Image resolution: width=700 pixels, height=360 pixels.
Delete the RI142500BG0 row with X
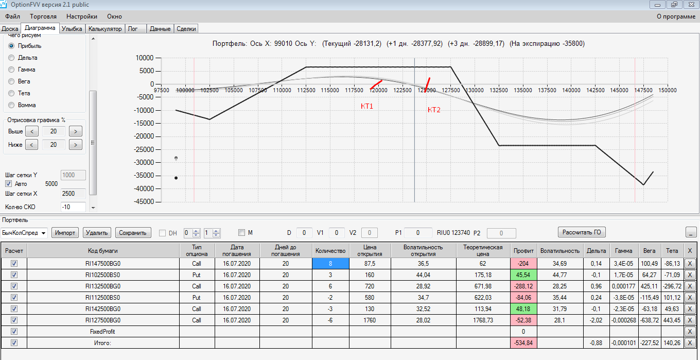(690, 308)
